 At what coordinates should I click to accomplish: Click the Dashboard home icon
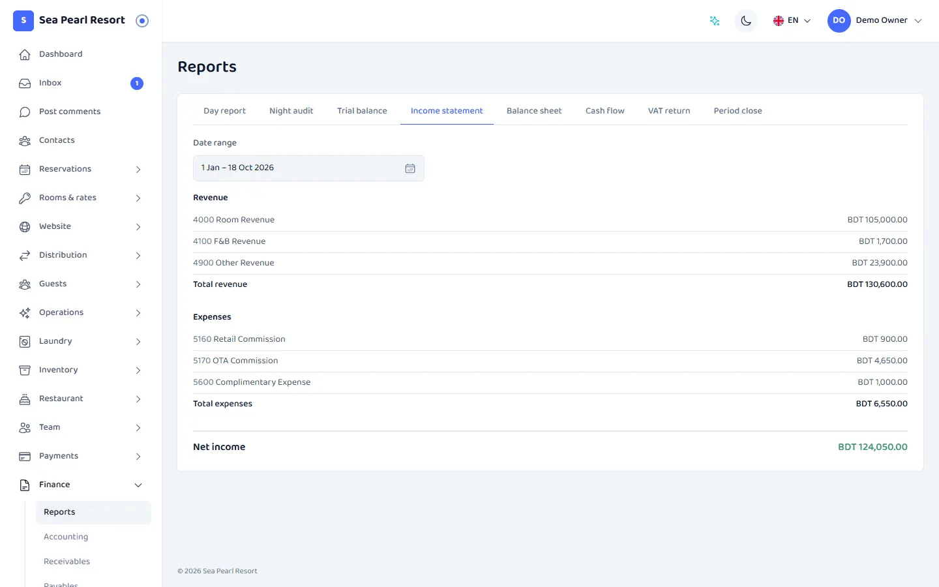pos(25,55)
